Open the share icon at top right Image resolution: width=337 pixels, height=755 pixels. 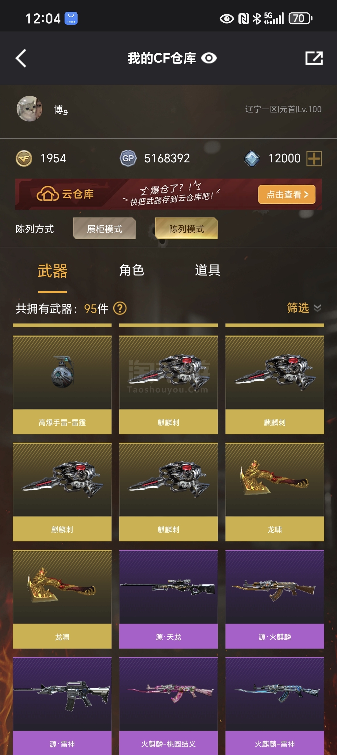click(x=314, y=58)
